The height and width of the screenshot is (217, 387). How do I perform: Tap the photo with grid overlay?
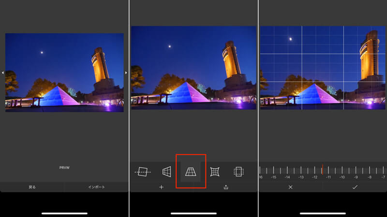[323, 68]
